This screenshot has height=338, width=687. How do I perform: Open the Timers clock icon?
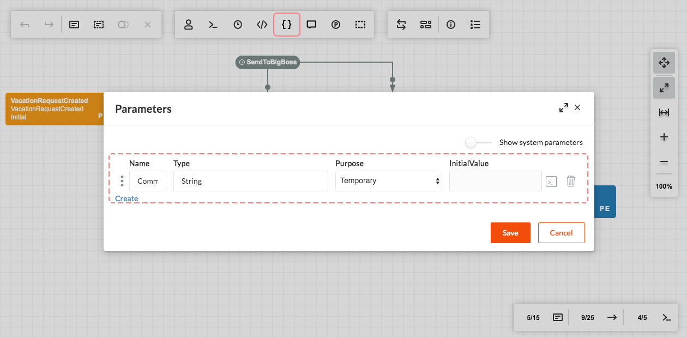pyautogui.click(x=238, y=25)
